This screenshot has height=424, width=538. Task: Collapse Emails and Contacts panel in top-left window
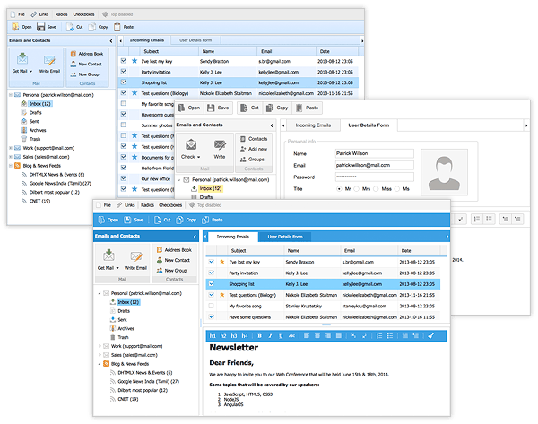[111, 41]
